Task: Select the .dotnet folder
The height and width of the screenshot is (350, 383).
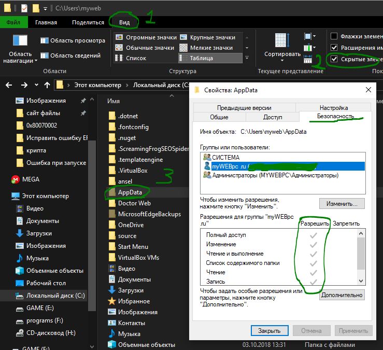Action: point(128,116)
